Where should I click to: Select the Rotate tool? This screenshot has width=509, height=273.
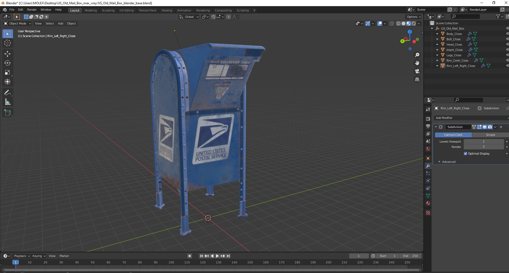7,63
